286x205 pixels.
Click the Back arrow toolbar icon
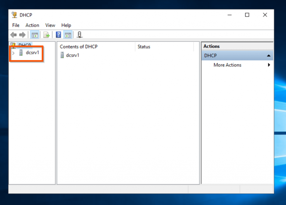click(x=14, y=35)
